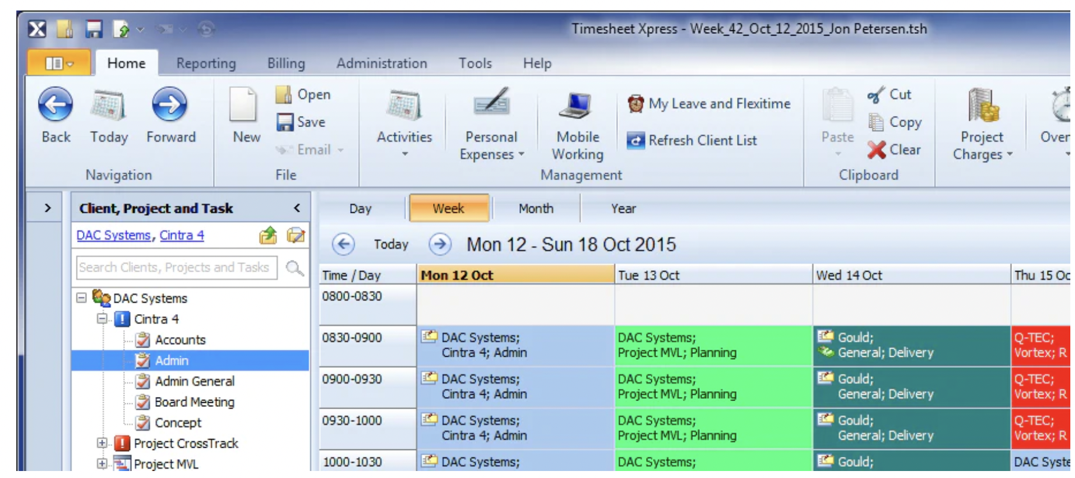Click the magnifying glass search icon
The height and width of the screenshot is (478, 1075).
pyautogui.click(x=295, y=268)
